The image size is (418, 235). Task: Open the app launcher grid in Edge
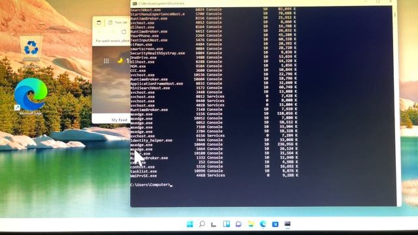click(106, 61)
